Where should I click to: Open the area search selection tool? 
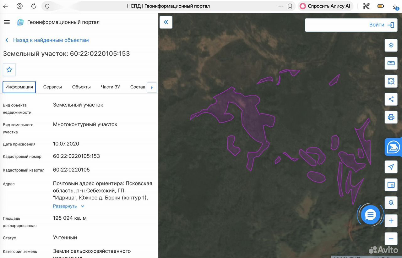(391, 81)
